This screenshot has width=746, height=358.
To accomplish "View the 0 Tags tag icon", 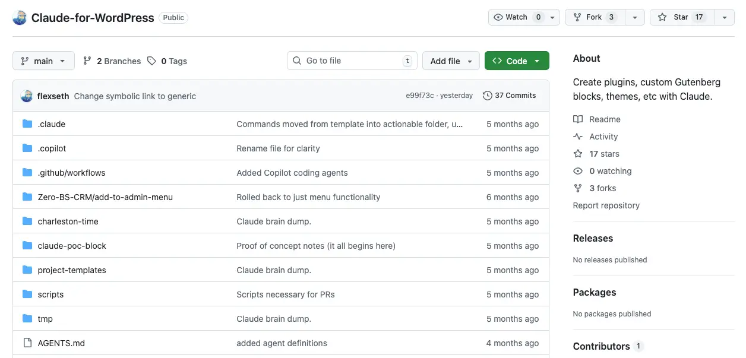I will pyautogui.click(x=152, y=61).
